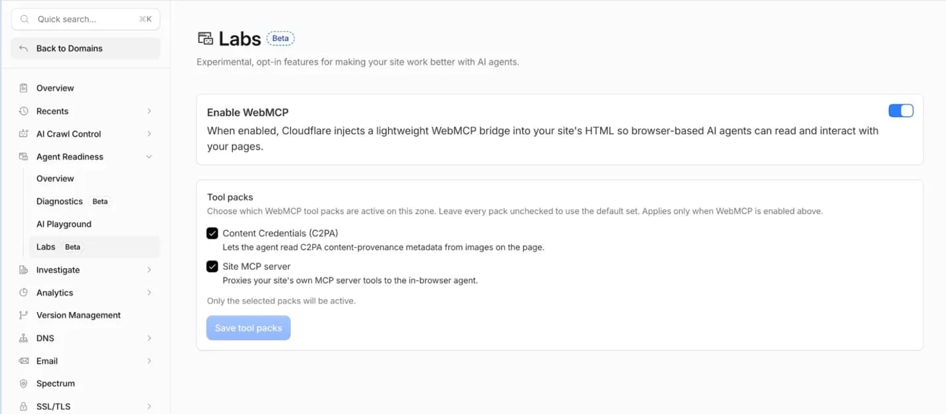Click the Analytics pie chart icon
The height and width of the screenshot is (414, 946).
24,292
